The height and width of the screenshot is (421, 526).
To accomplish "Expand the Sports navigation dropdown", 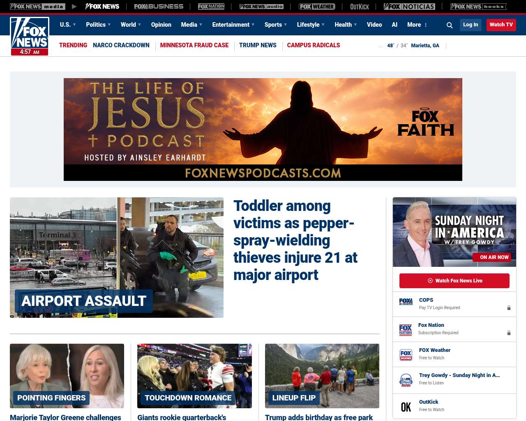I will click(276, 25).
